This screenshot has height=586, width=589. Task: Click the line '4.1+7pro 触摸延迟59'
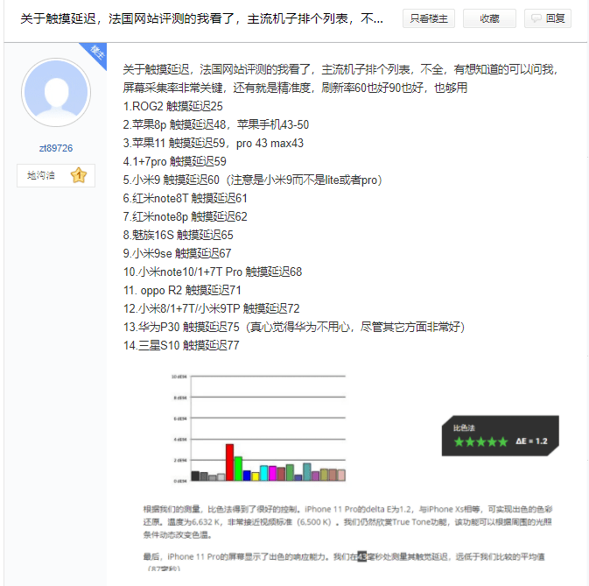[x=175, y=162]
